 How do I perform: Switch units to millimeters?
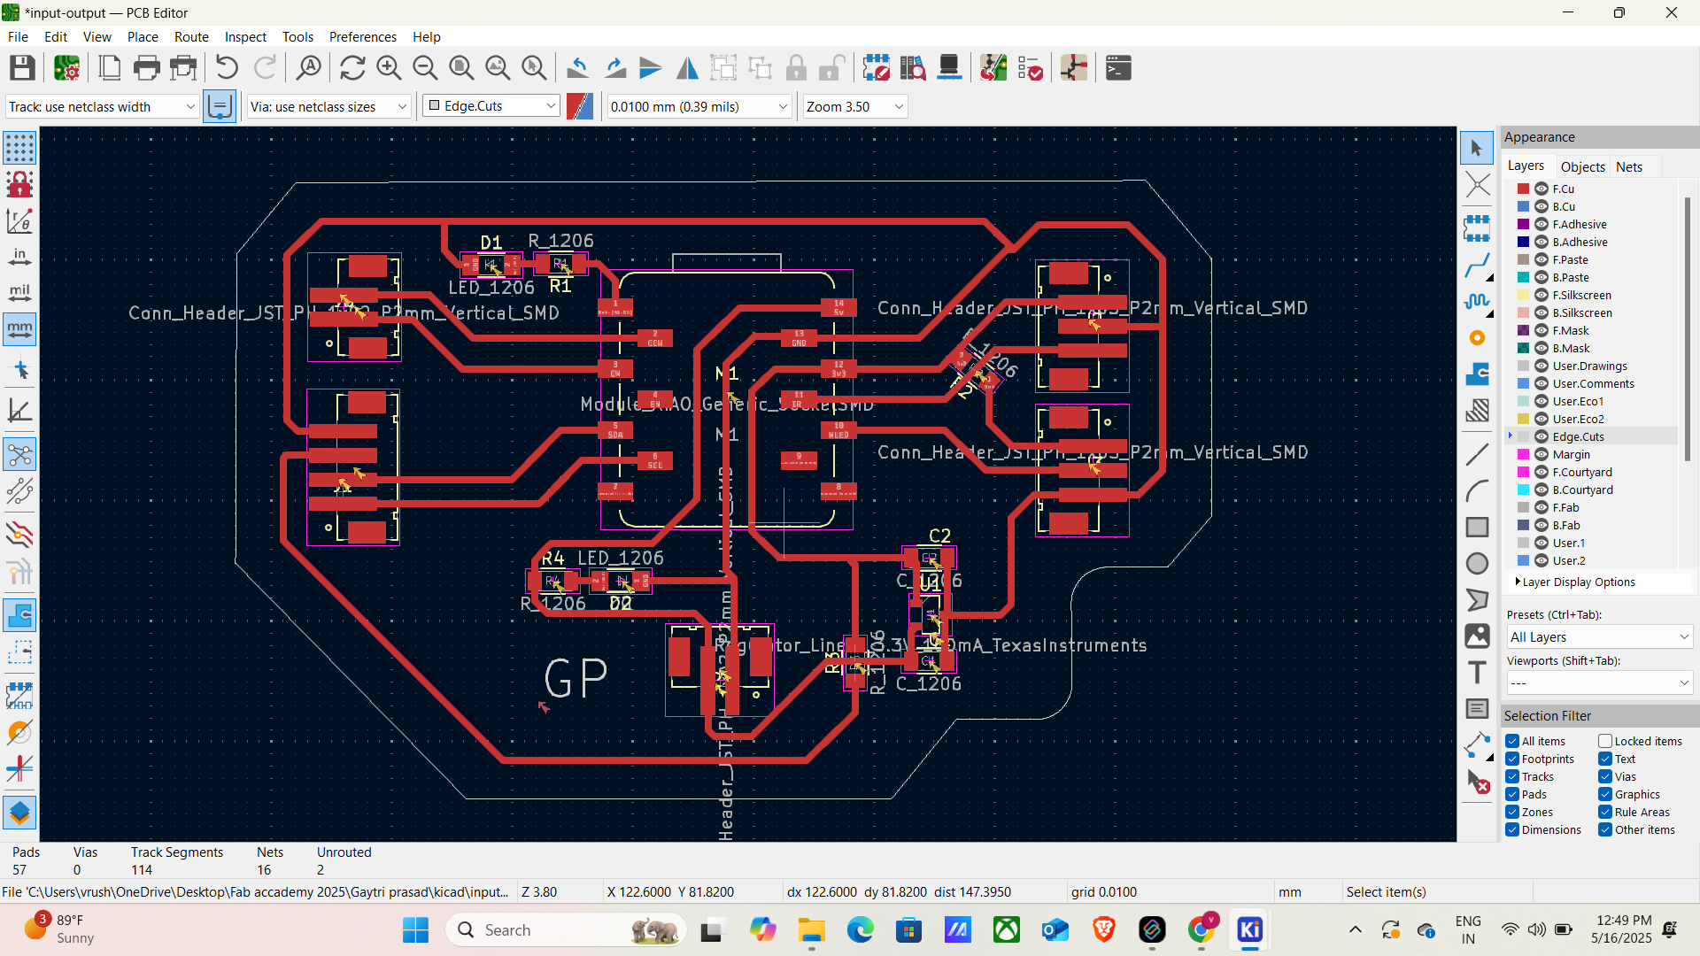click(19, 329)
